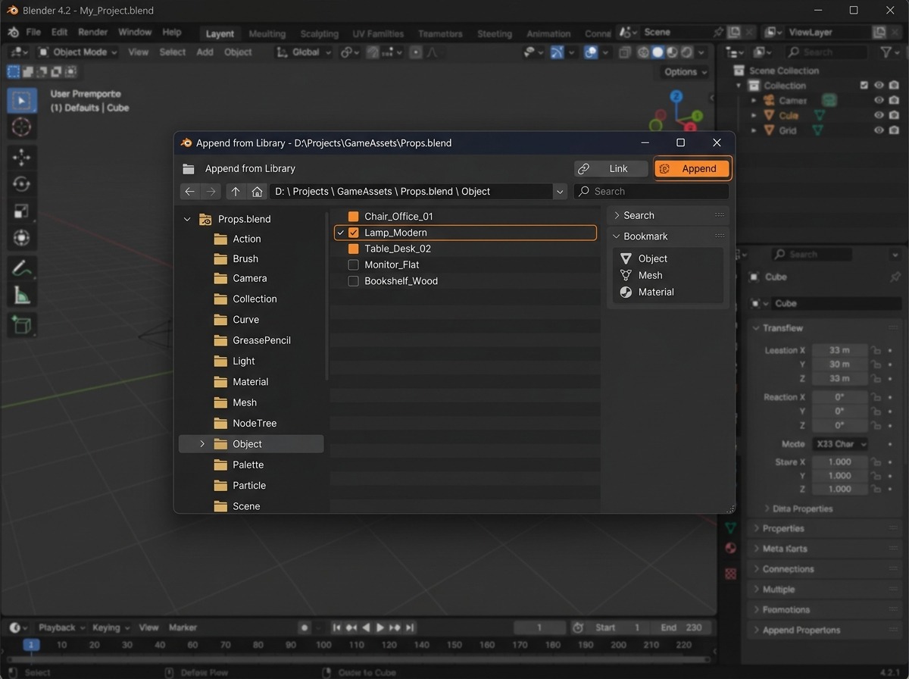Open the viewport Select menu
This screenshot has height=679, width=909.
click(x=172, y=52)
